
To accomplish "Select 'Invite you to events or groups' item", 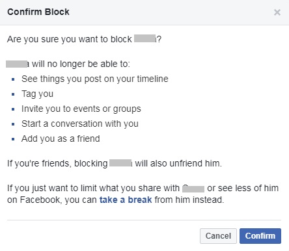I will click(x=81, y=109).
